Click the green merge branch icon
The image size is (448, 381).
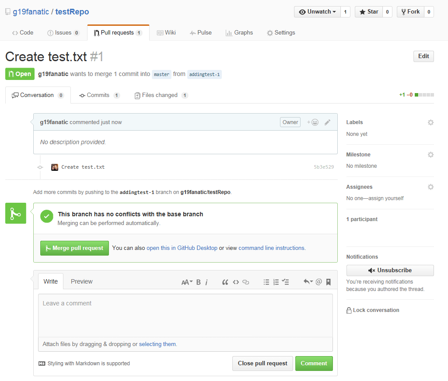[16, 213]
